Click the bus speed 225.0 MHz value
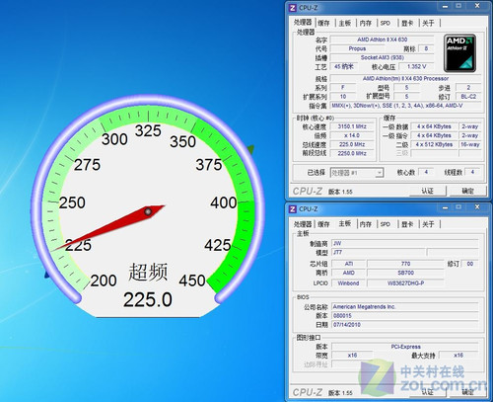Screen dimensions: 493x402 coord(352,144)
